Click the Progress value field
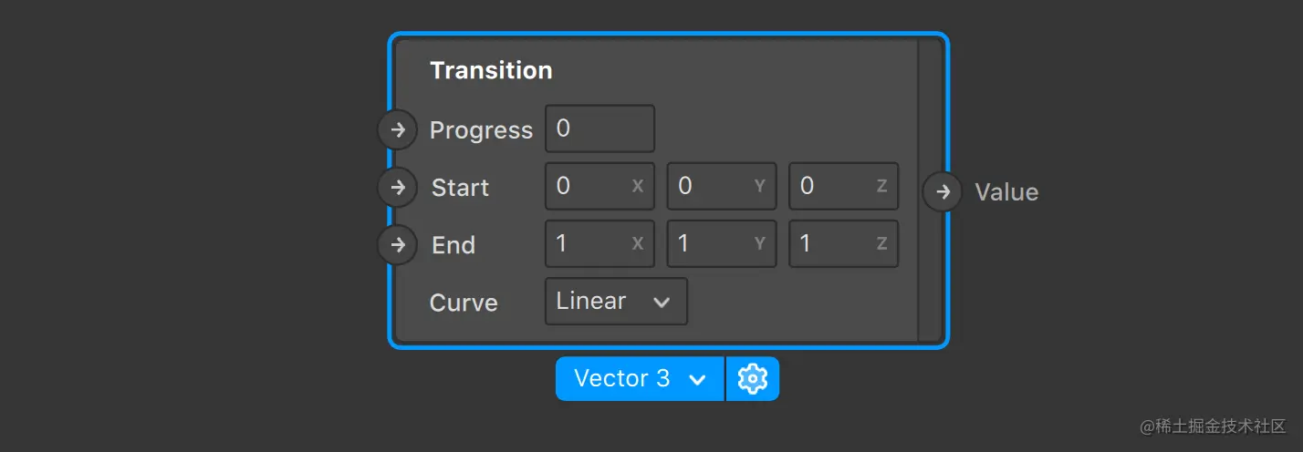The width and height of the screenshot is (1303, 452). coord(599,129)
